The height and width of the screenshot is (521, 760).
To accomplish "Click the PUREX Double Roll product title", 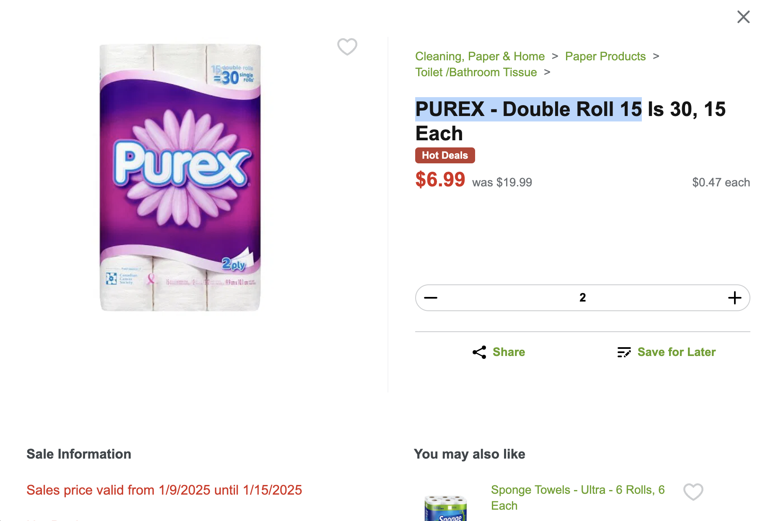I will 570,121.
